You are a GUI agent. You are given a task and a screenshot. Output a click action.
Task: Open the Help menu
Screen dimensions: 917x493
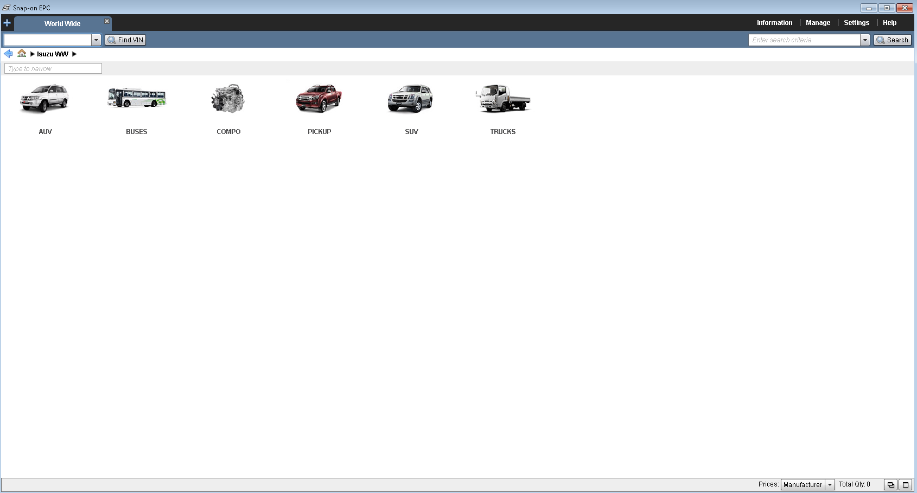click(889, 23)
